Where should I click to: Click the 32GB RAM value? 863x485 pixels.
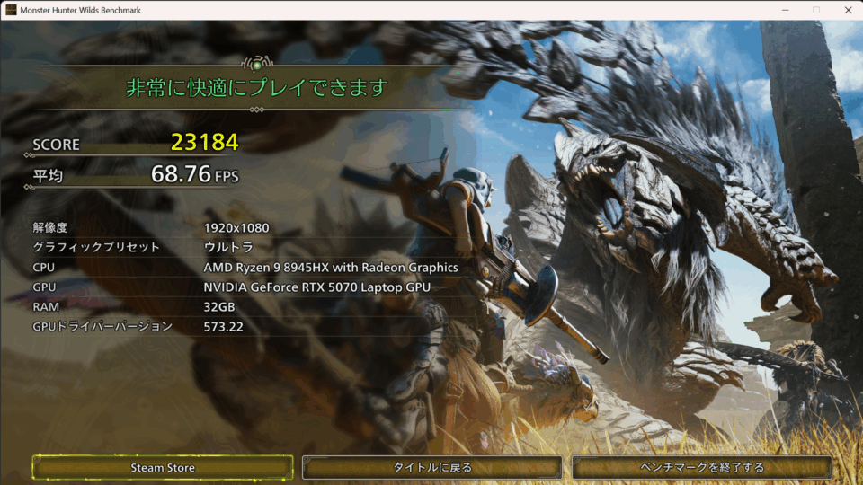pyautogui.click(x=219, y=306)
